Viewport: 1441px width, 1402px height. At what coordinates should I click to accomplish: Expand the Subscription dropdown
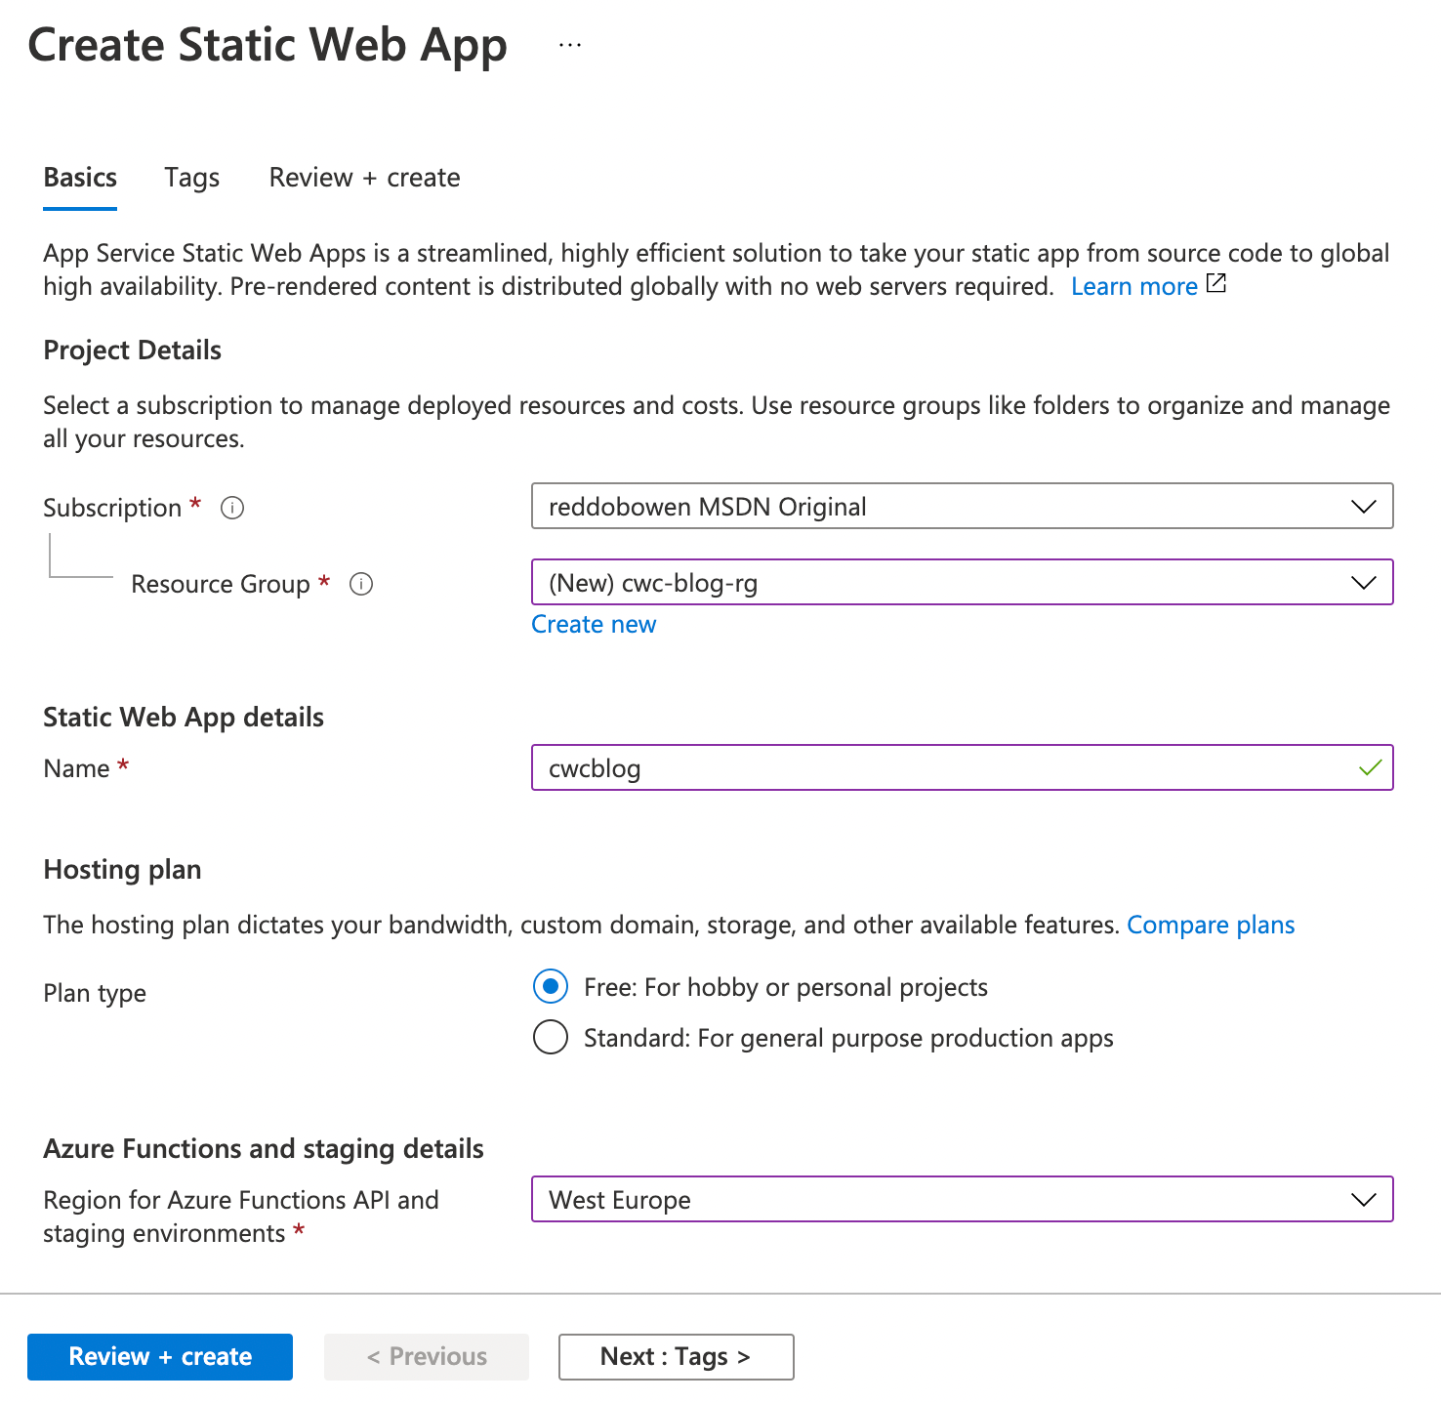[962, 506]
